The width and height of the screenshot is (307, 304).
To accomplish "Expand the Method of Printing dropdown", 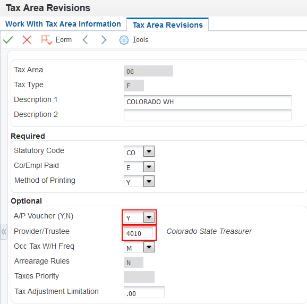I will 149,181.
